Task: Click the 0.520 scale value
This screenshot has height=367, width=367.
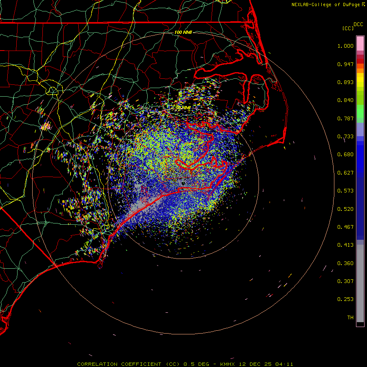Action: (345, 209)
